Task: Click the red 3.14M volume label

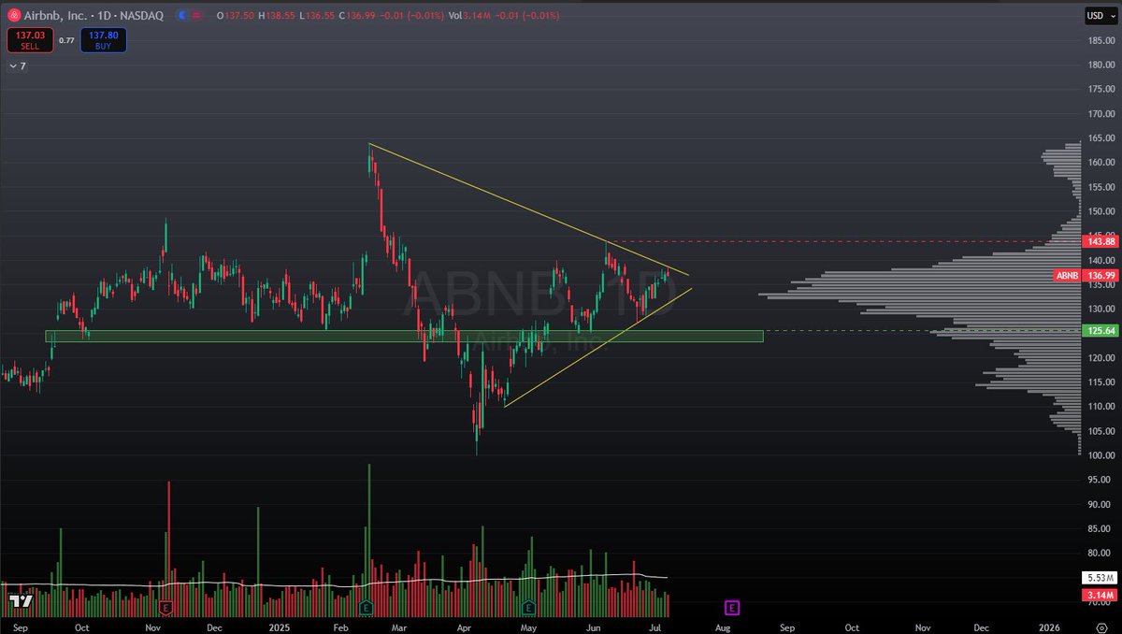Action: tap(1099, 596)
